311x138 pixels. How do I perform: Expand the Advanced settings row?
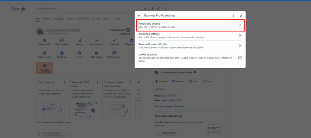pos(240,35)
